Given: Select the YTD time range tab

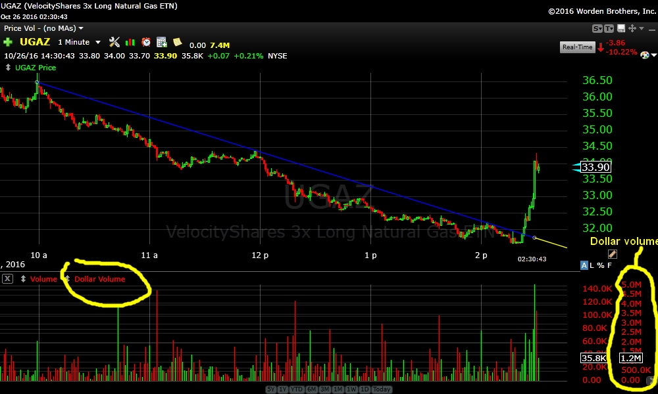Looking at the screenshot, I should [297, 389].
